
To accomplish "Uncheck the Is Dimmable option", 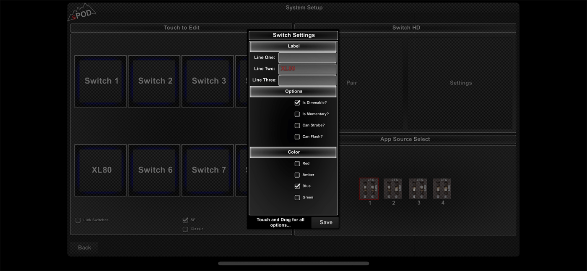I will coord(297,102).
